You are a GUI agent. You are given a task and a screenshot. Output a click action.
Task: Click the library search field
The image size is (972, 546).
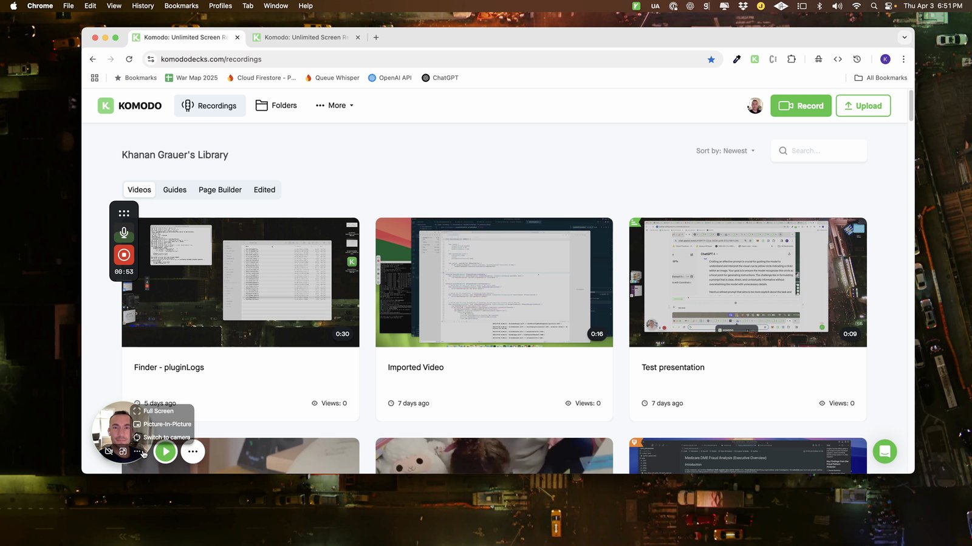tap(819, 151)
